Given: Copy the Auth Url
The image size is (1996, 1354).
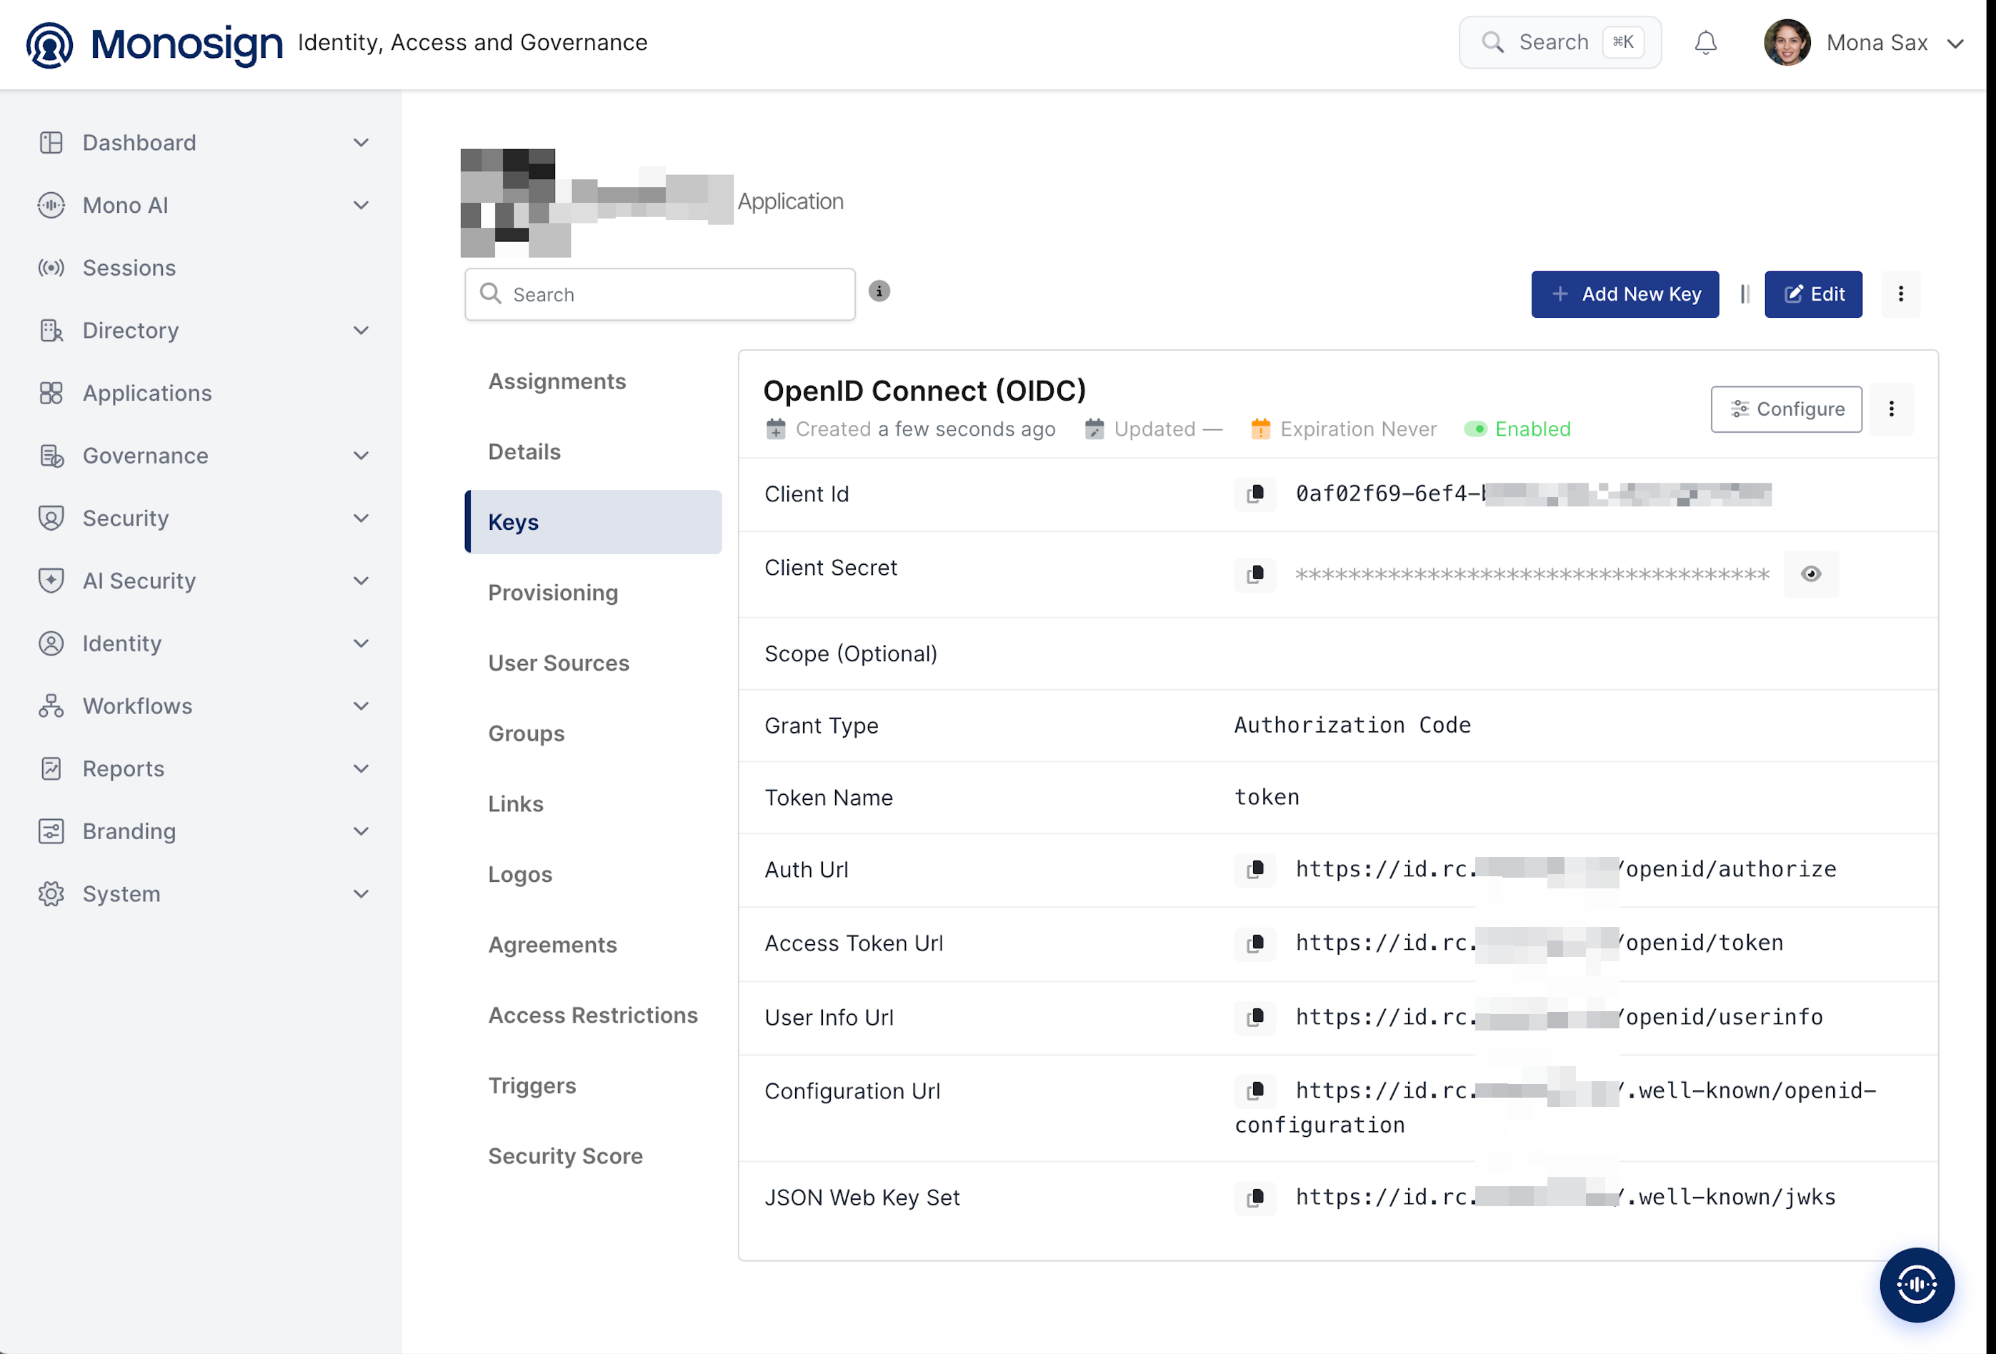Looking at the screenshot, I should (x=1254, y=870).
